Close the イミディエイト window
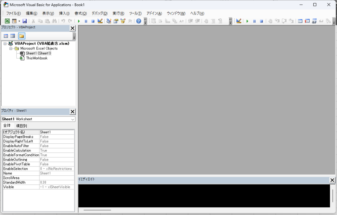Image resolution: width=337 pixels, height=215 pixels. tap(332, 180)
